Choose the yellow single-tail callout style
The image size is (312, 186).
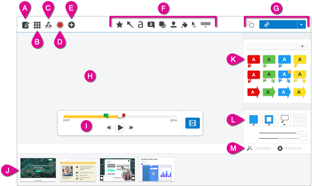click(x=300, y=61)
